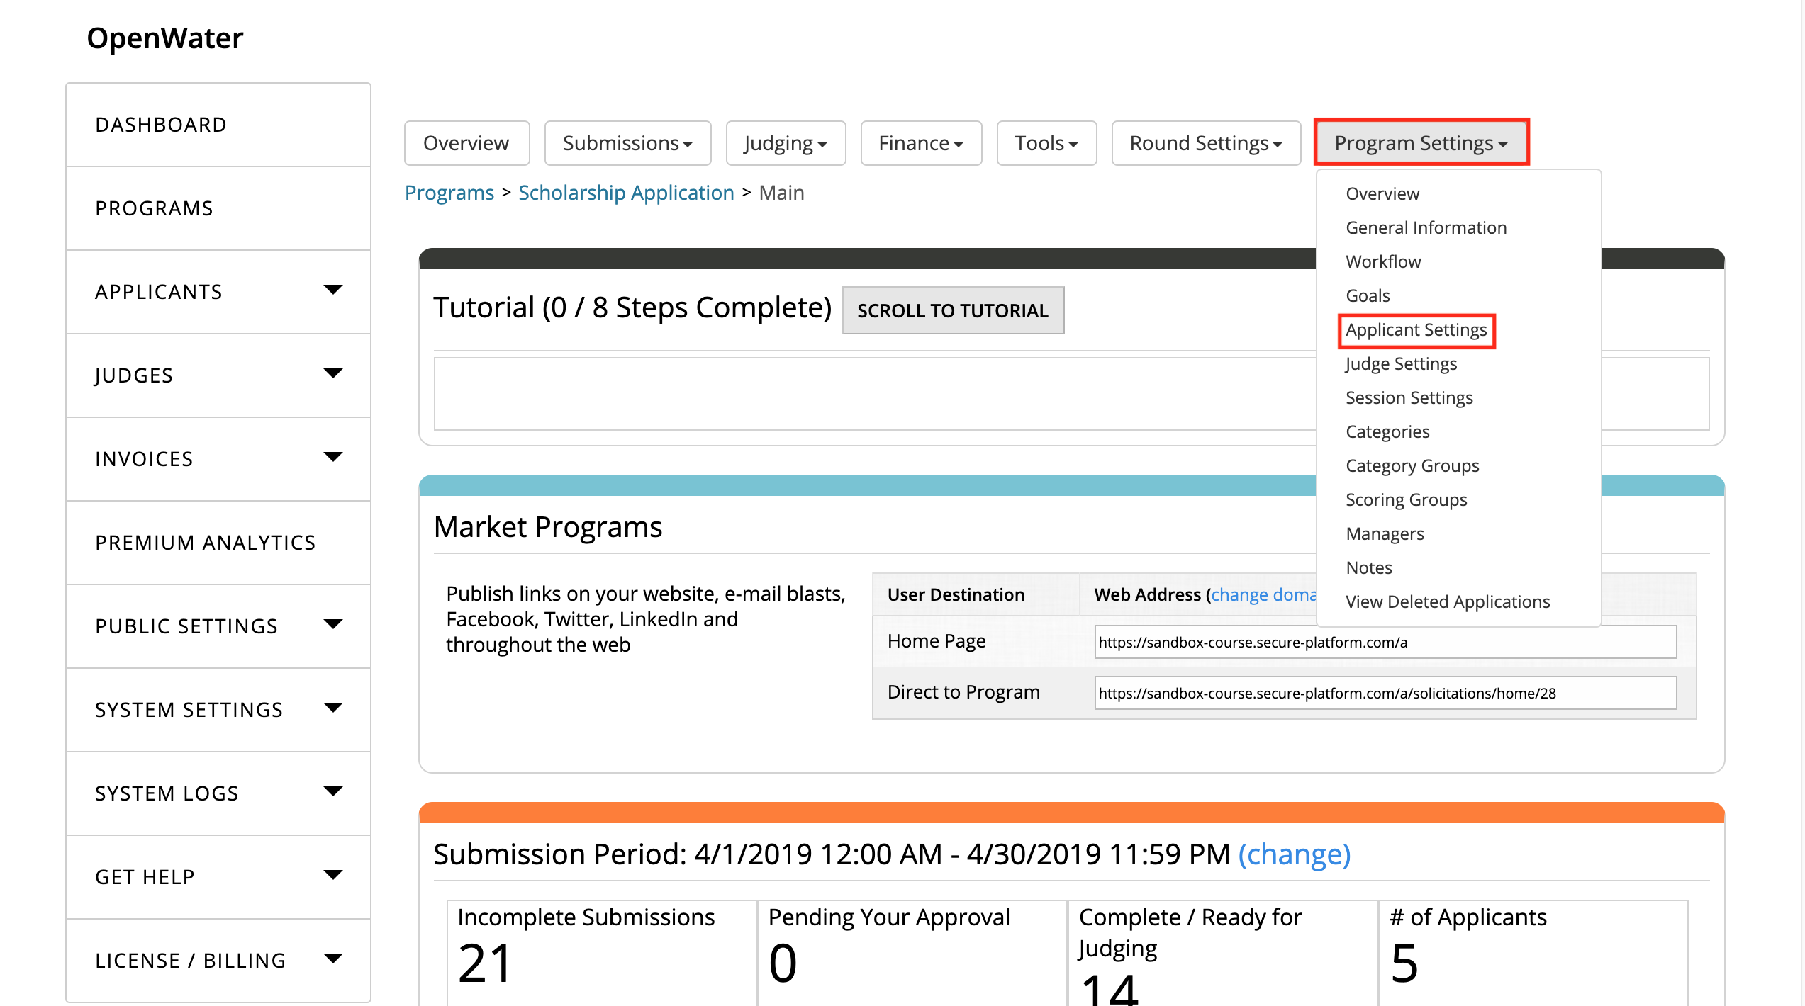Click the Complete / Ready for Judging label
1805x1006 pixels.
point(1190,932)
